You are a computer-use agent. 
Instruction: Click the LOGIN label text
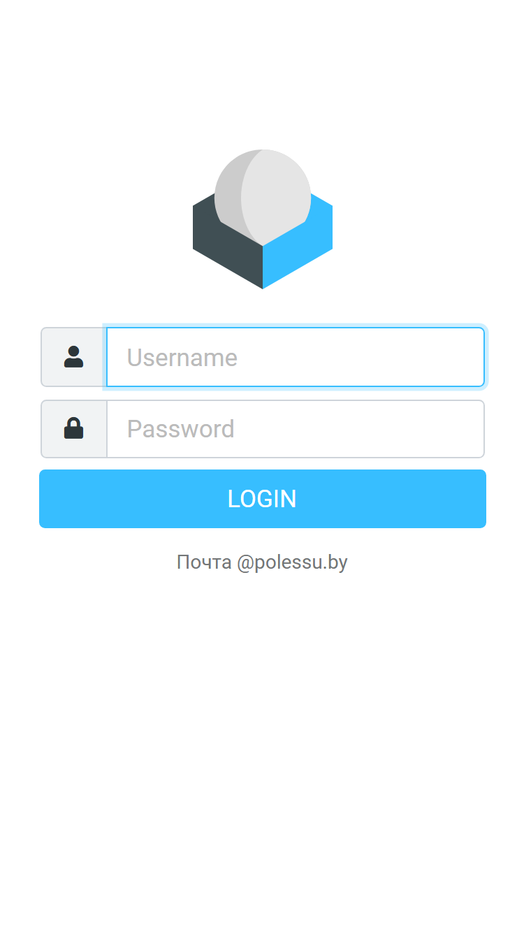263,499
